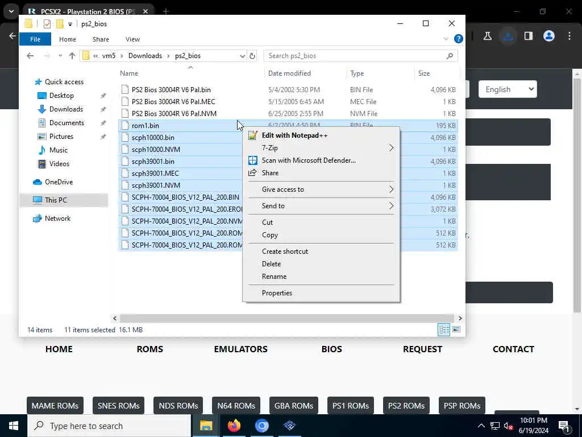The image size is (582, 437).
Task: Open Properties from context menu
Action: pos(321,293)
